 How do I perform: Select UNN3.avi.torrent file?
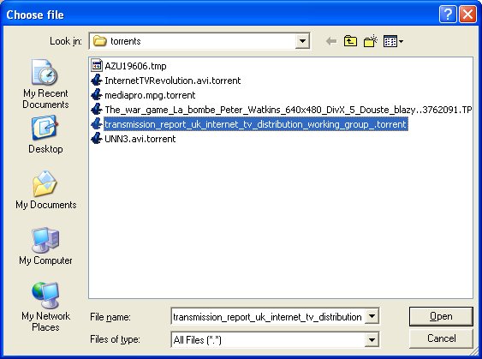[134, 139]
